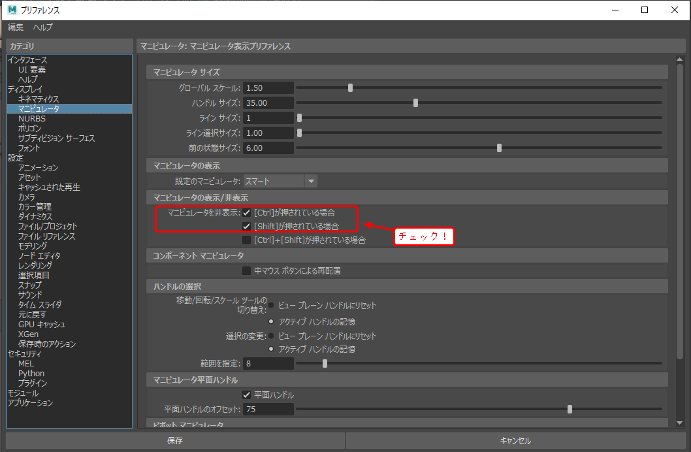Select ノード エディタ category
691x452 pixels.
(39, 255)
